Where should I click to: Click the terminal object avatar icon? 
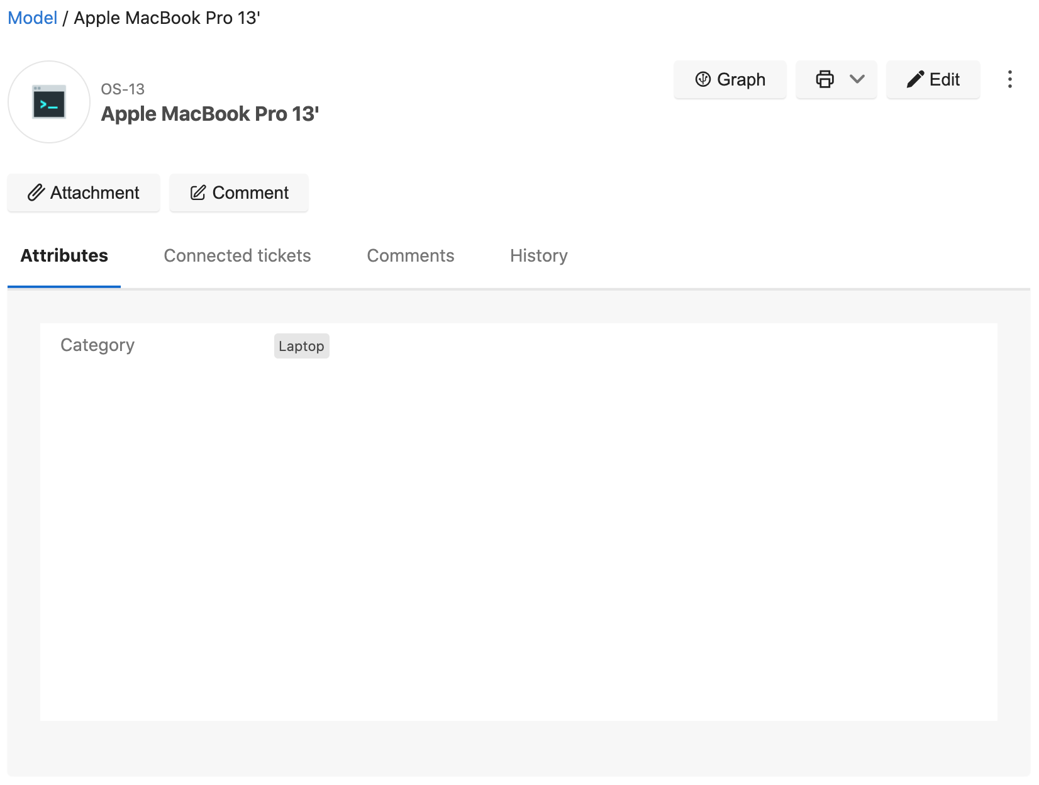coord(49,102)
